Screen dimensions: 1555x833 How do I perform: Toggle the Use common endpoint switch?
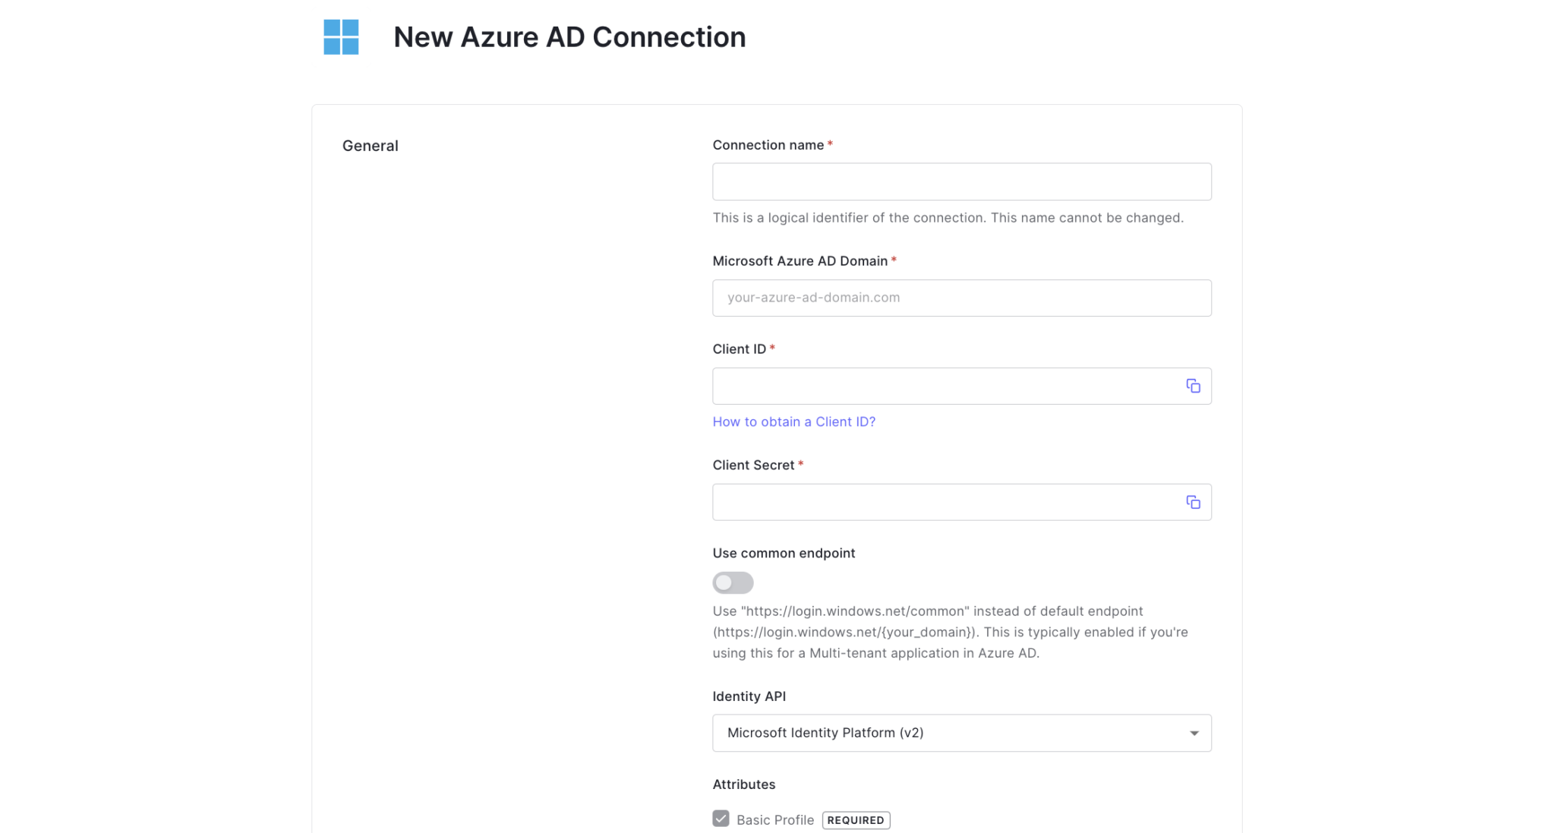733,582
